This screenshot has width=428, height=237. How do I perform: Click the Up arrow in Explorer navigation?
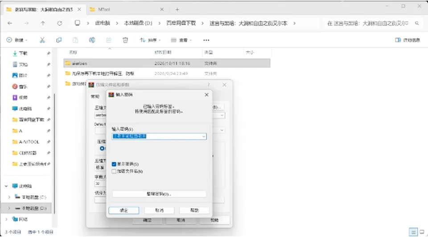pyautogui.click(x=43, y=23)
